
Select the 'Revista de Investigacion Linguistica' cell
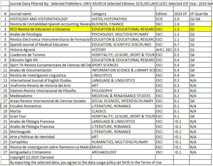coord(50,75)
